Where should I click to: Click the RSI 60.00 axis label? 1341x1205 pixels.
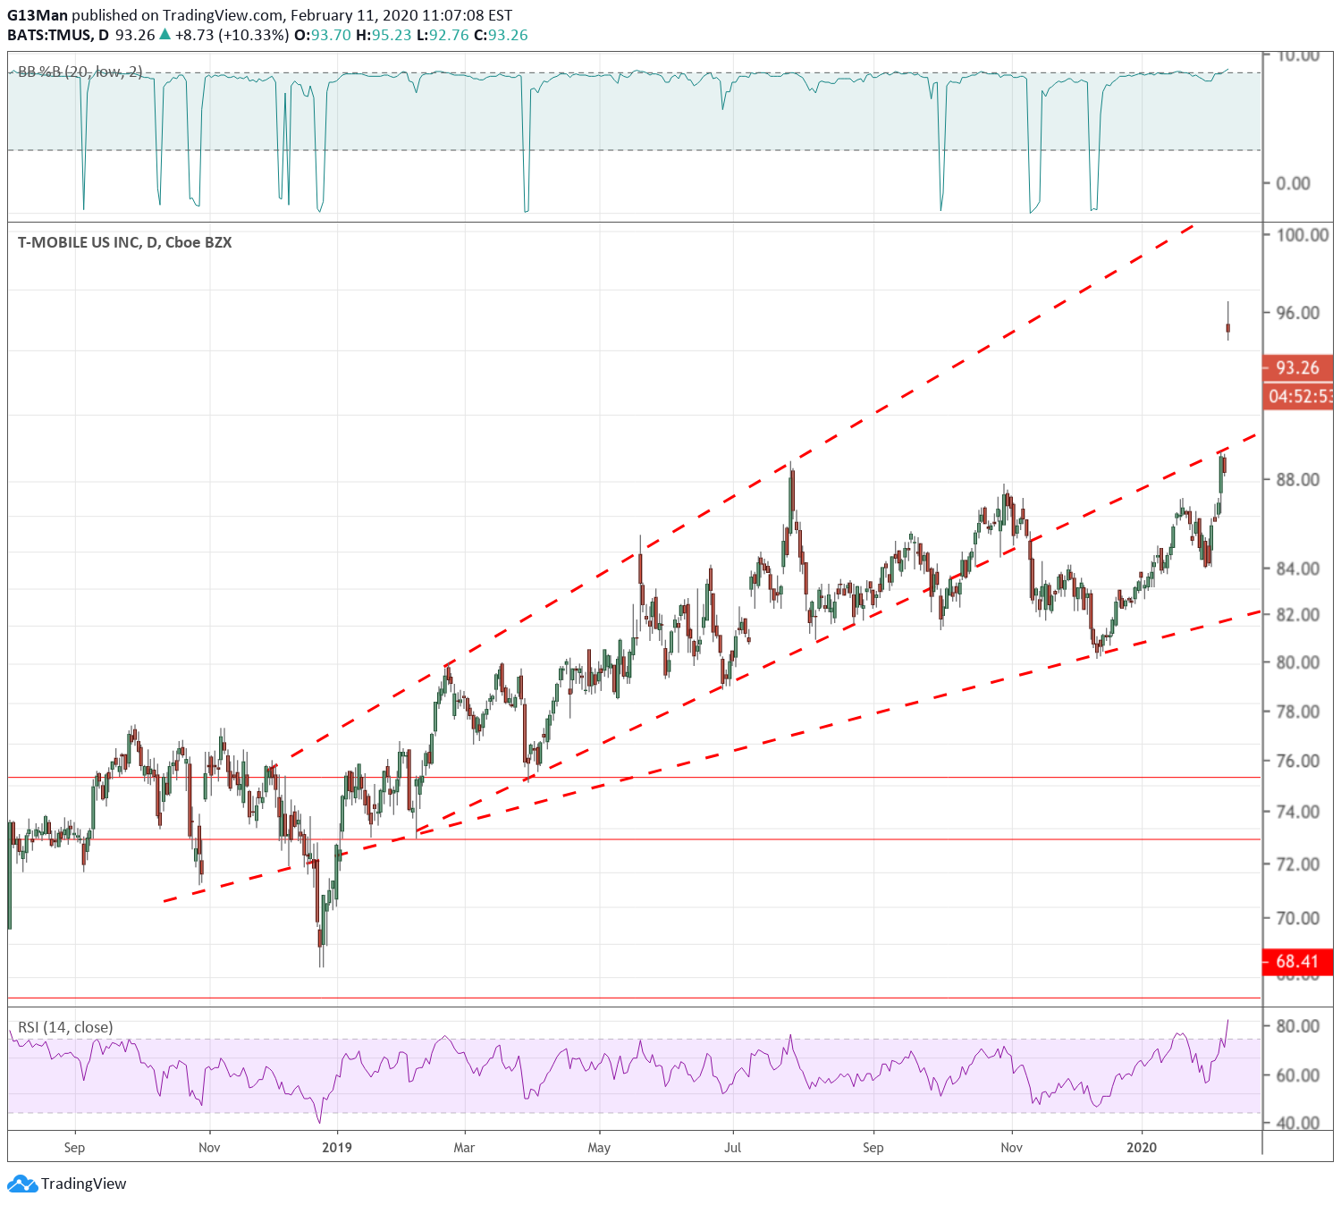[1298, 1075]
